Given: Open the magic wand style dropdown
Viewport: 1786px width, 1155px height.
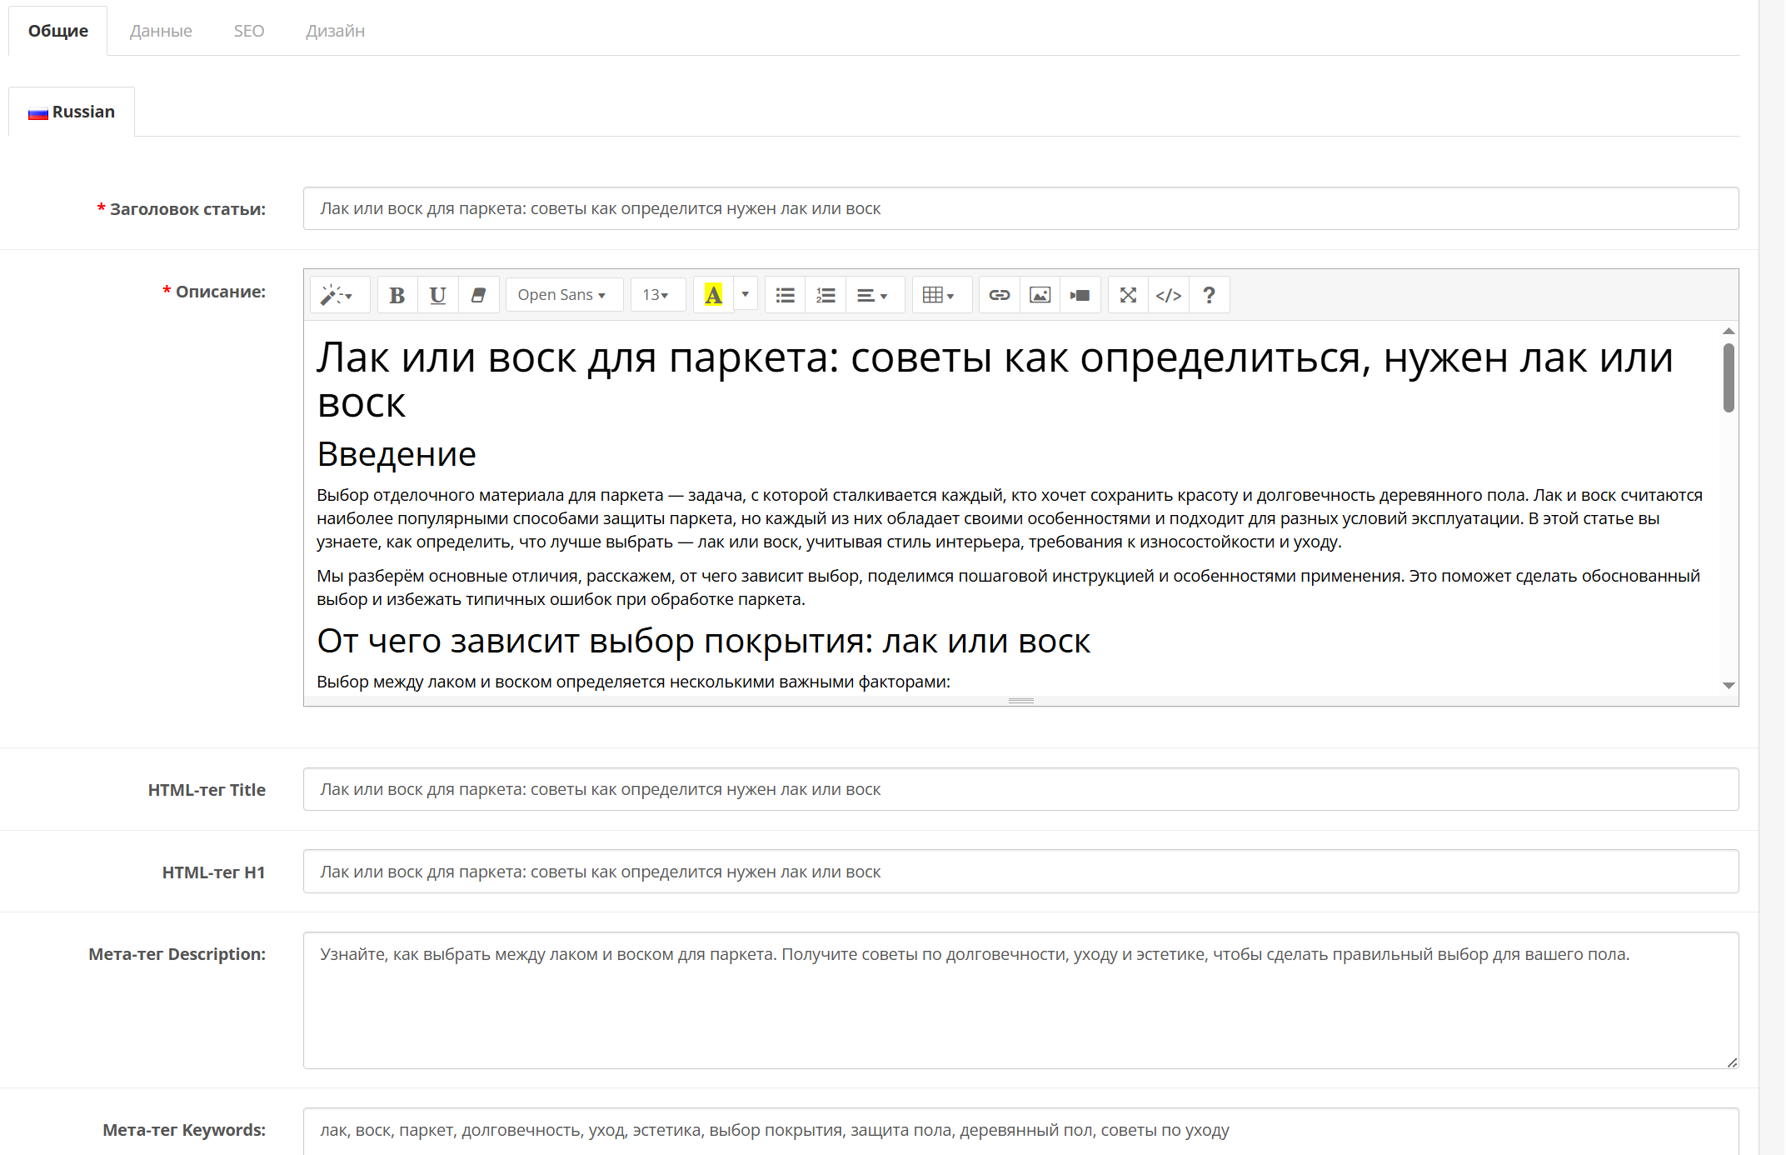Looking at the screenshot, I should (x=337, y=295).
